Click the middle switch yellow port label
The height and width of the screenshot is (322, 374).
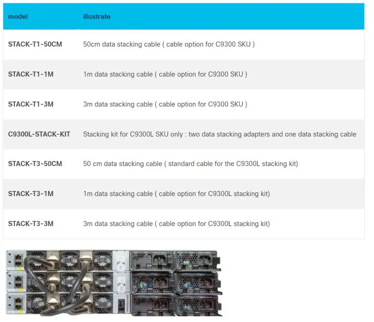pos(21,289)
